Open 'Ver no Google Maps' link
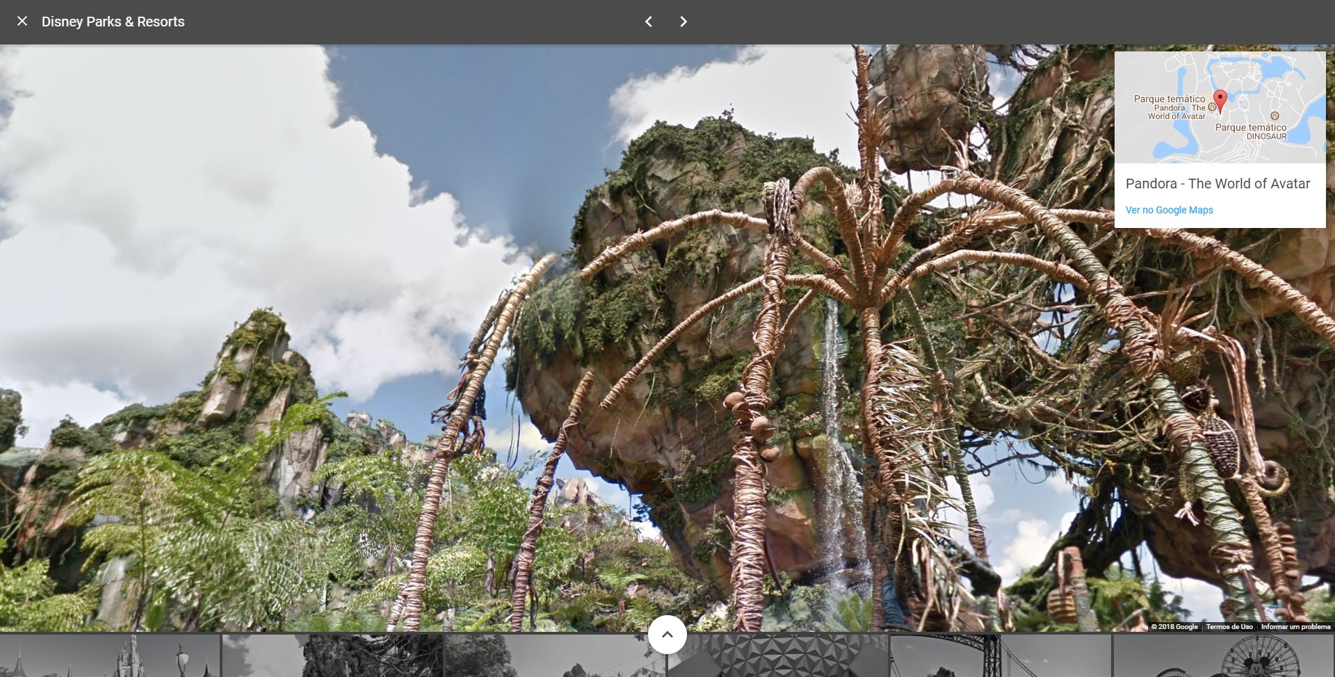Image resolution: width=1335 pixels, height=677 pixels. point(1169,210)
